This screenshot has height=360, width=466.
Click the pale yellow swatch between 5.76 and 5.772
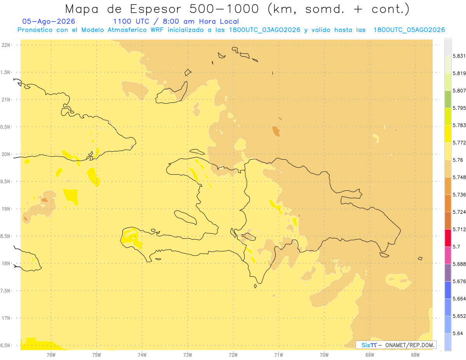pos(448,151)
